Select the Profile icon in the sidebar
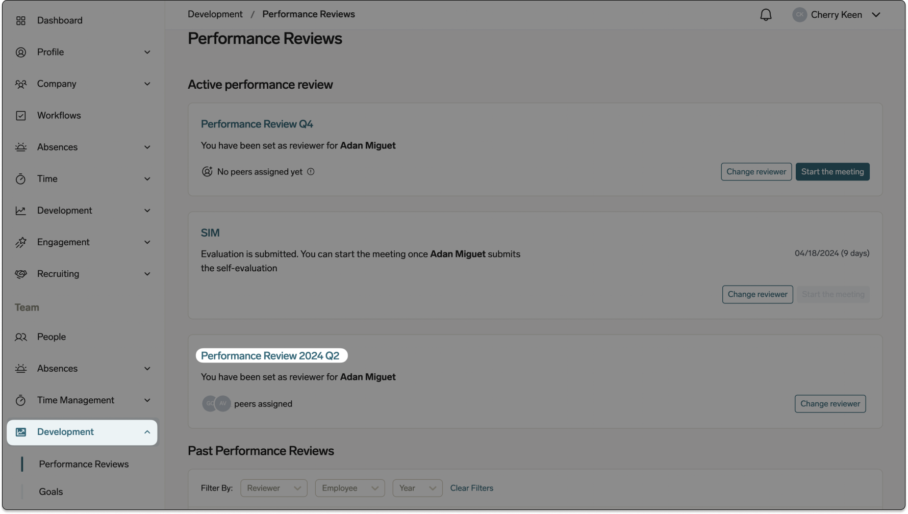 [x=21, y=52]
